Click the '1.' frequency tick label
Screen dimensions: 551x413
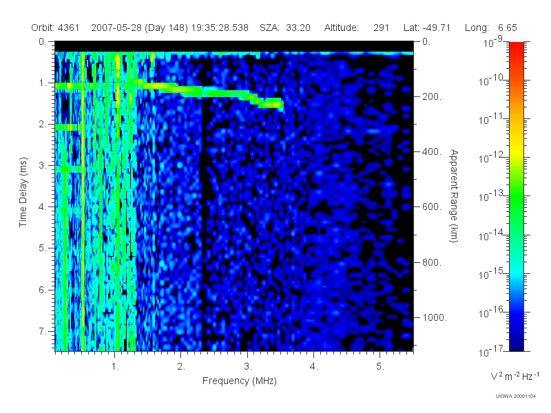(115, 367)
